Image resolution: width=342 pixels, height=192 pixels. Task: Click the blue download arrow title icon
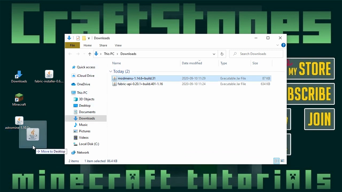69,38
